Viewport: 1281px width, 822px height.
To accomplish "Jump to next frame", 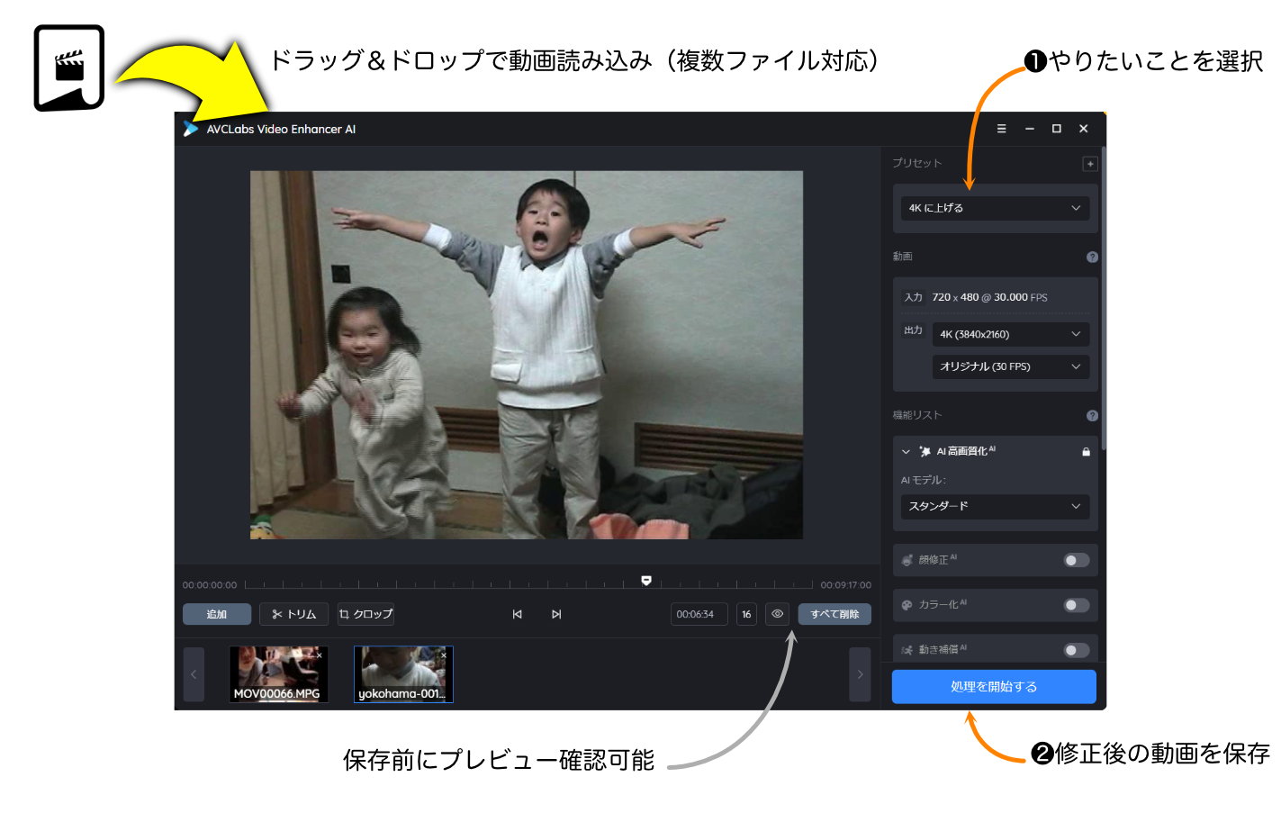I will [x=556, y=614].
